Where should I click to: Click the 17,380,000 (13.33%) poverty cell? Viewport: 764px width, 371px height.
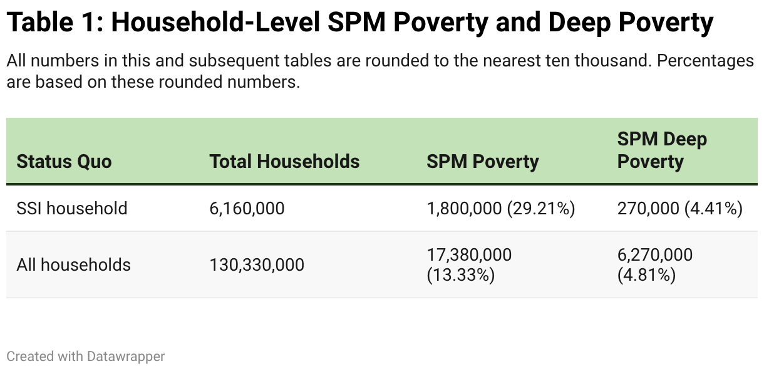point(469,264)
